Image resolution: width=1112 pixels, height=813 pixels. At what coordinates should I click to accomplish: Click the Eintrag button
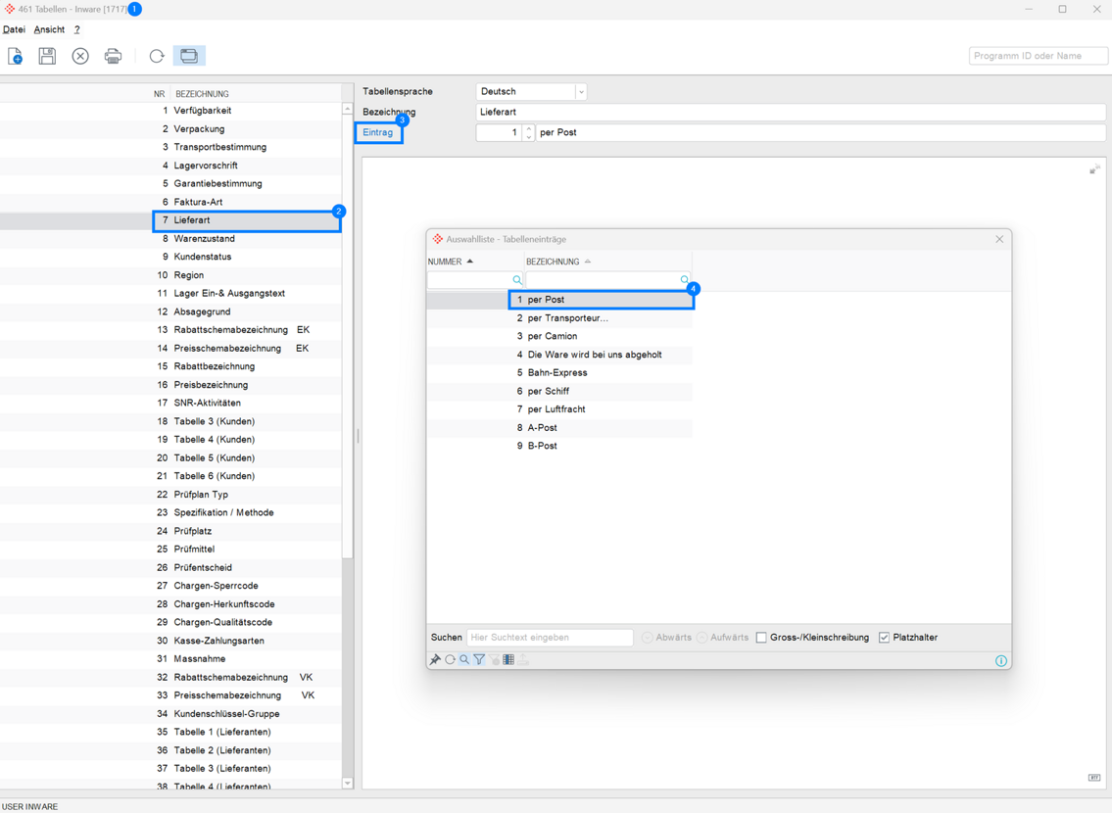click(378, 132)
